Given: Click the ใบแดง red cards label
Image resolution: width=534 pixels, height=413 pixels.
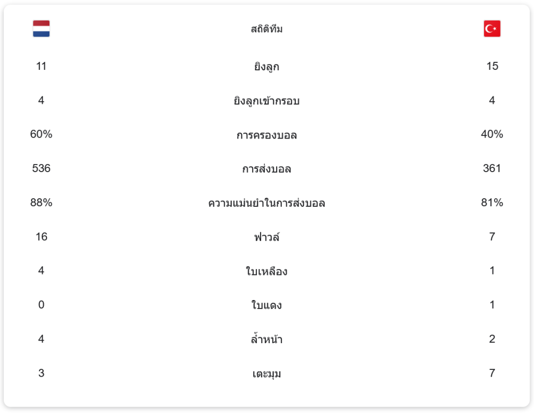Looking at the screenshot, I should [266, 306].
